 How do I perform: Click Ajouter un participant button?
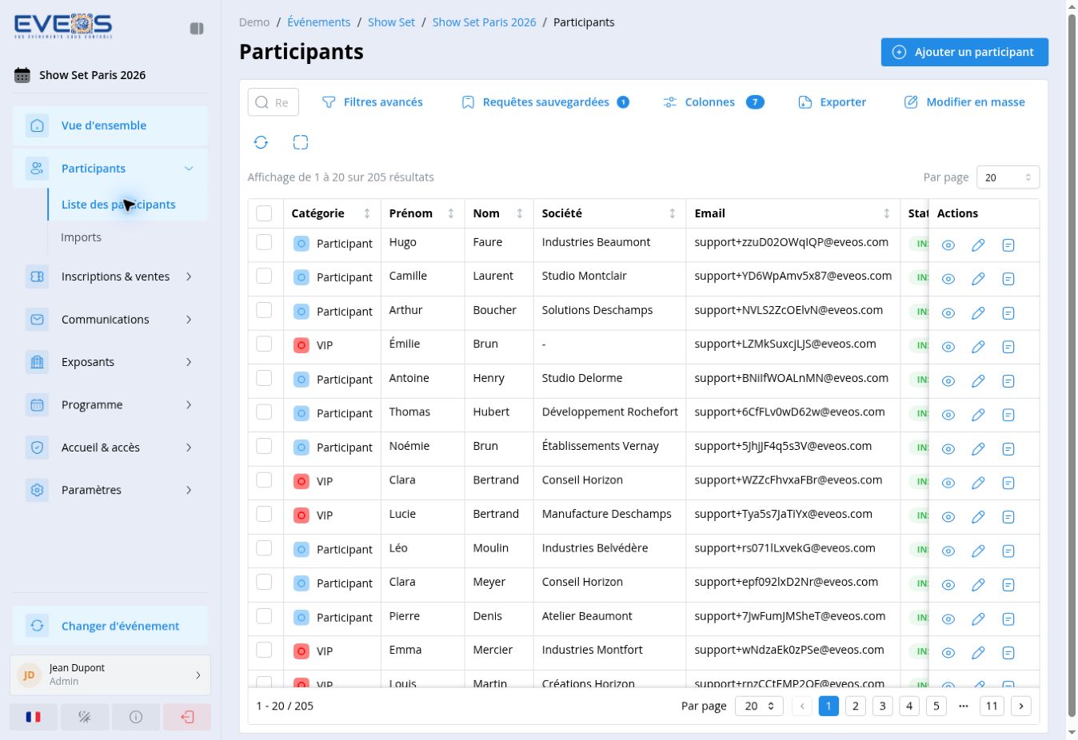pyautogui.click(x=964, y=52)
